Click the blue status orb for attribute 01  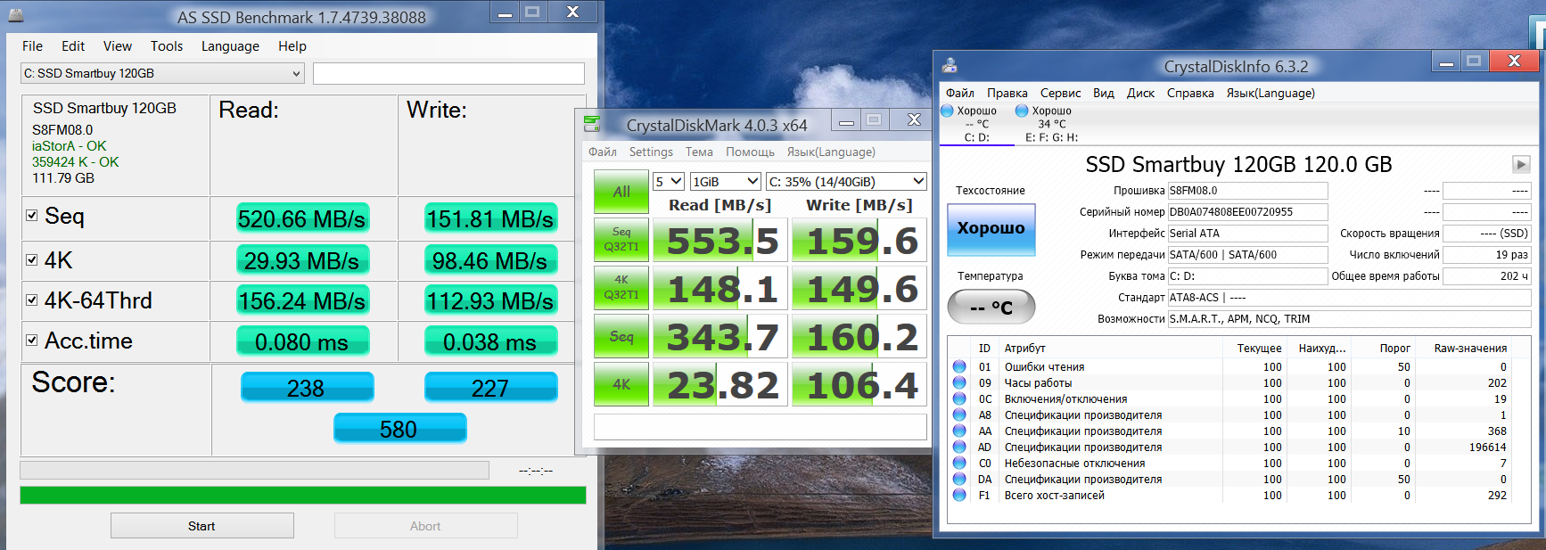point(959,366)
